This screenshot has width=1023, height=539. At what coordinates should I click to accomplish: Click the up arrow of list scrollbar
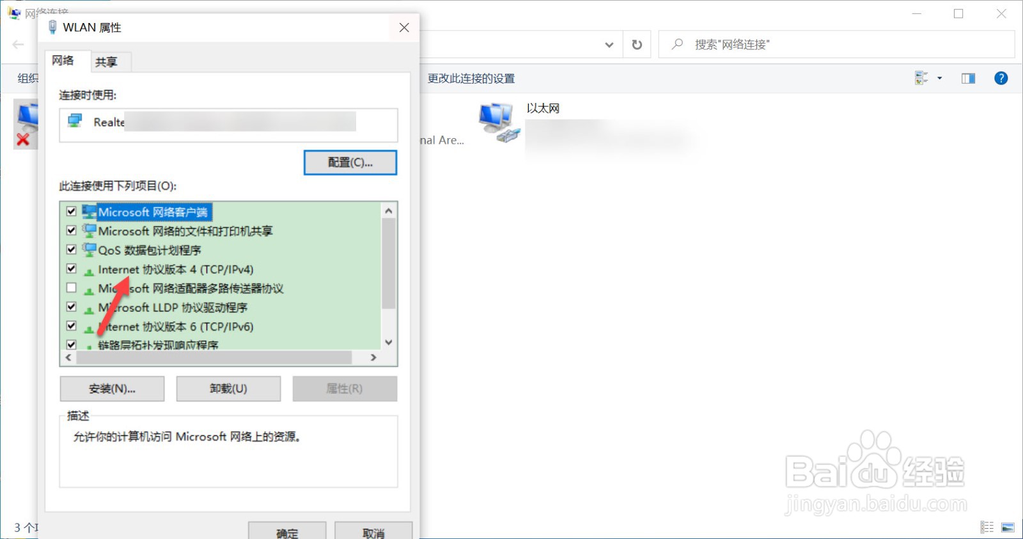(x=389, y=210)
